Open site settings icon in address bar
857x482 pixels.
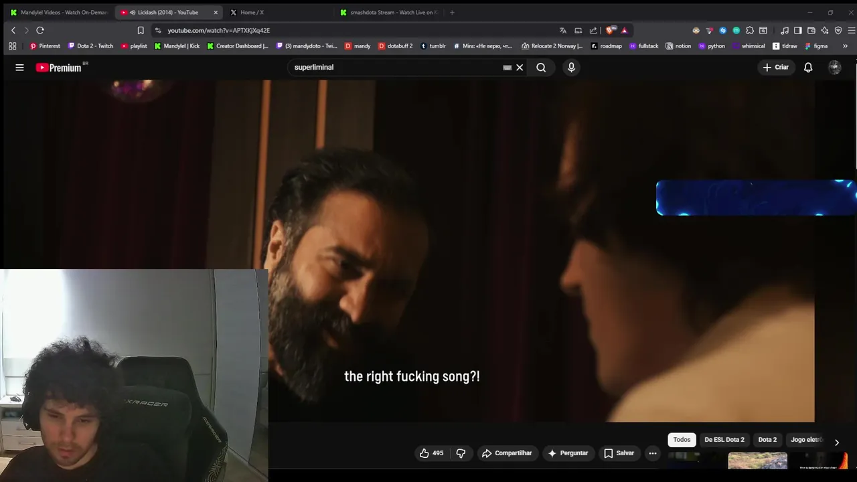(158, 30)
